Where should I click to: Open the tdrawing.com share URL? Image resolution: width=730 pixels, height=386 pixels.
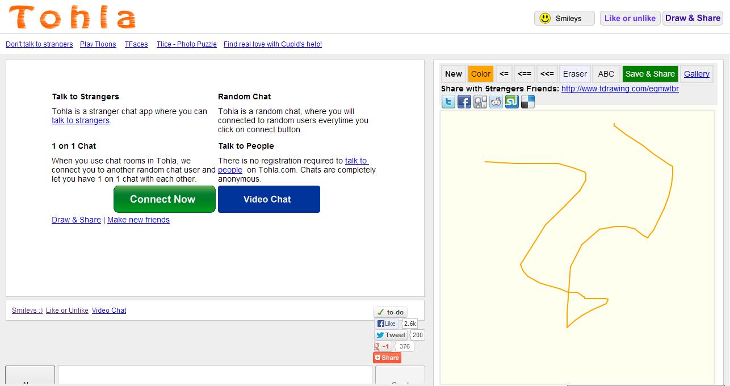pos(620,89)
